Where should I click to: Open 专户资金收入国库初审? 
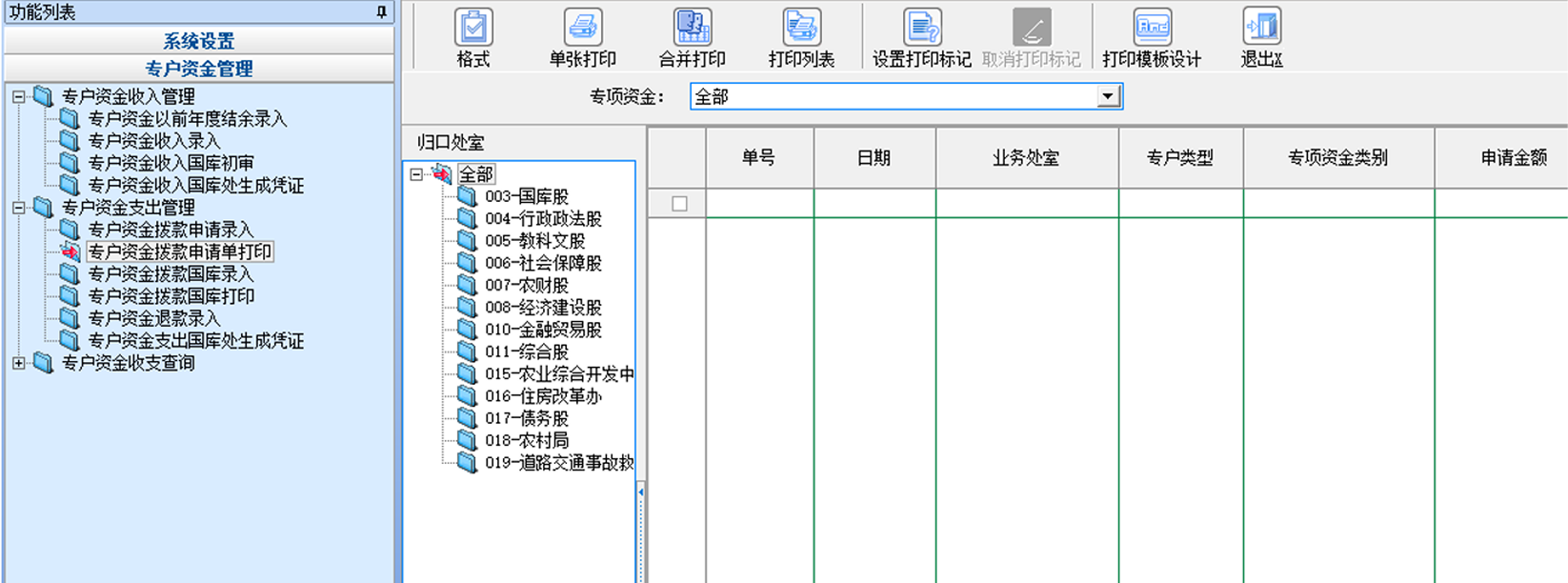pos(171,163)
